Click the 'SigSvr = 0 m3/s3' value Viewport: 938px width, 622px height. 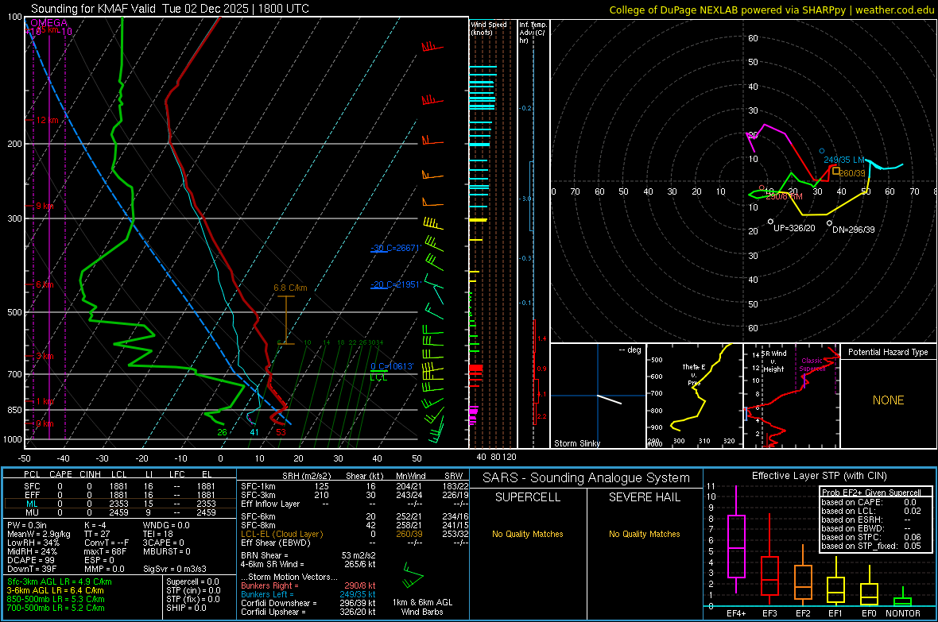(x=175, y=570)
